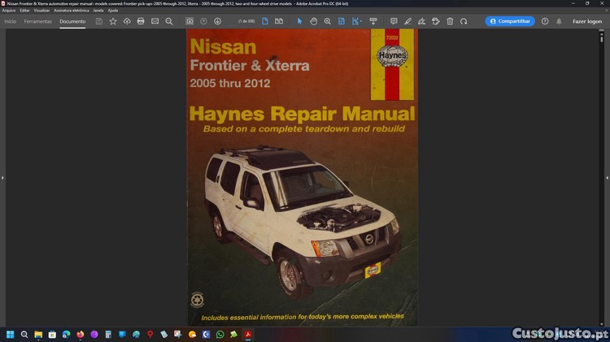This screenshot has height=342, width=610.
Task: Send the file by email using the envelope icon
Action: (x=155, y=21)
